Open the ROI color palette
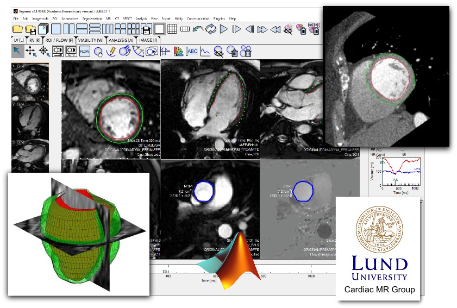The height and width of the screenshot is (308, 457). point(178,52)
